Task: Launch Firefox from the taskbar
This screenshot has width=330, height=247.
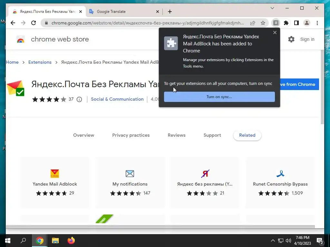Action: click(71, 241)
